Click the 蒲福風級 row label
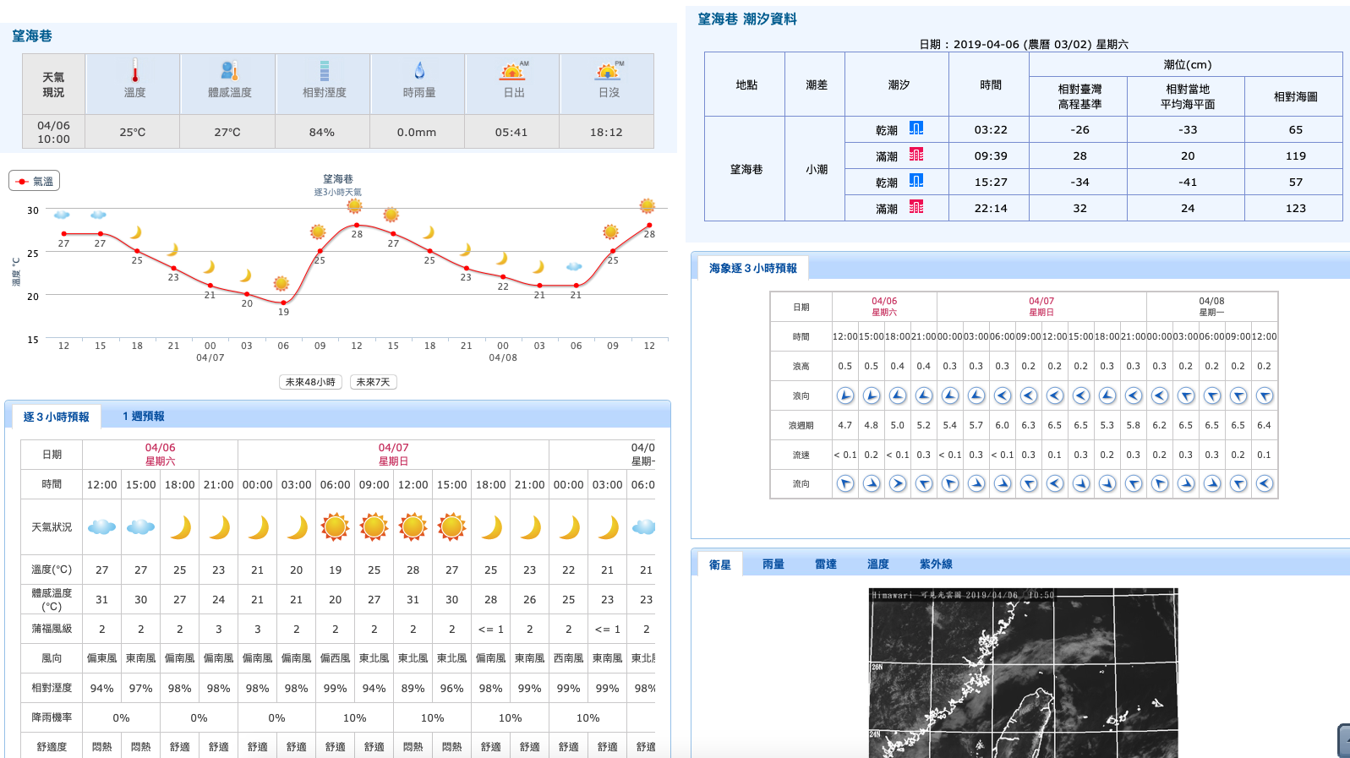 52,629
